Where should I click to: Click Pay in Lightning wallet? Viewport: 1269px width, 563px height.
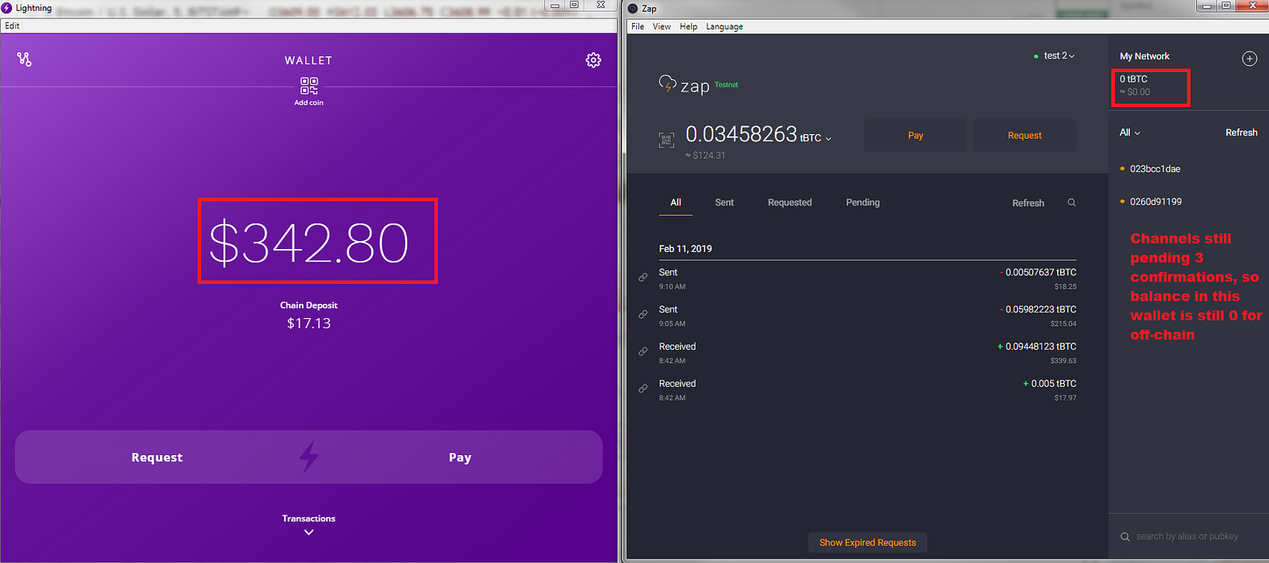(x=460, y=458)
